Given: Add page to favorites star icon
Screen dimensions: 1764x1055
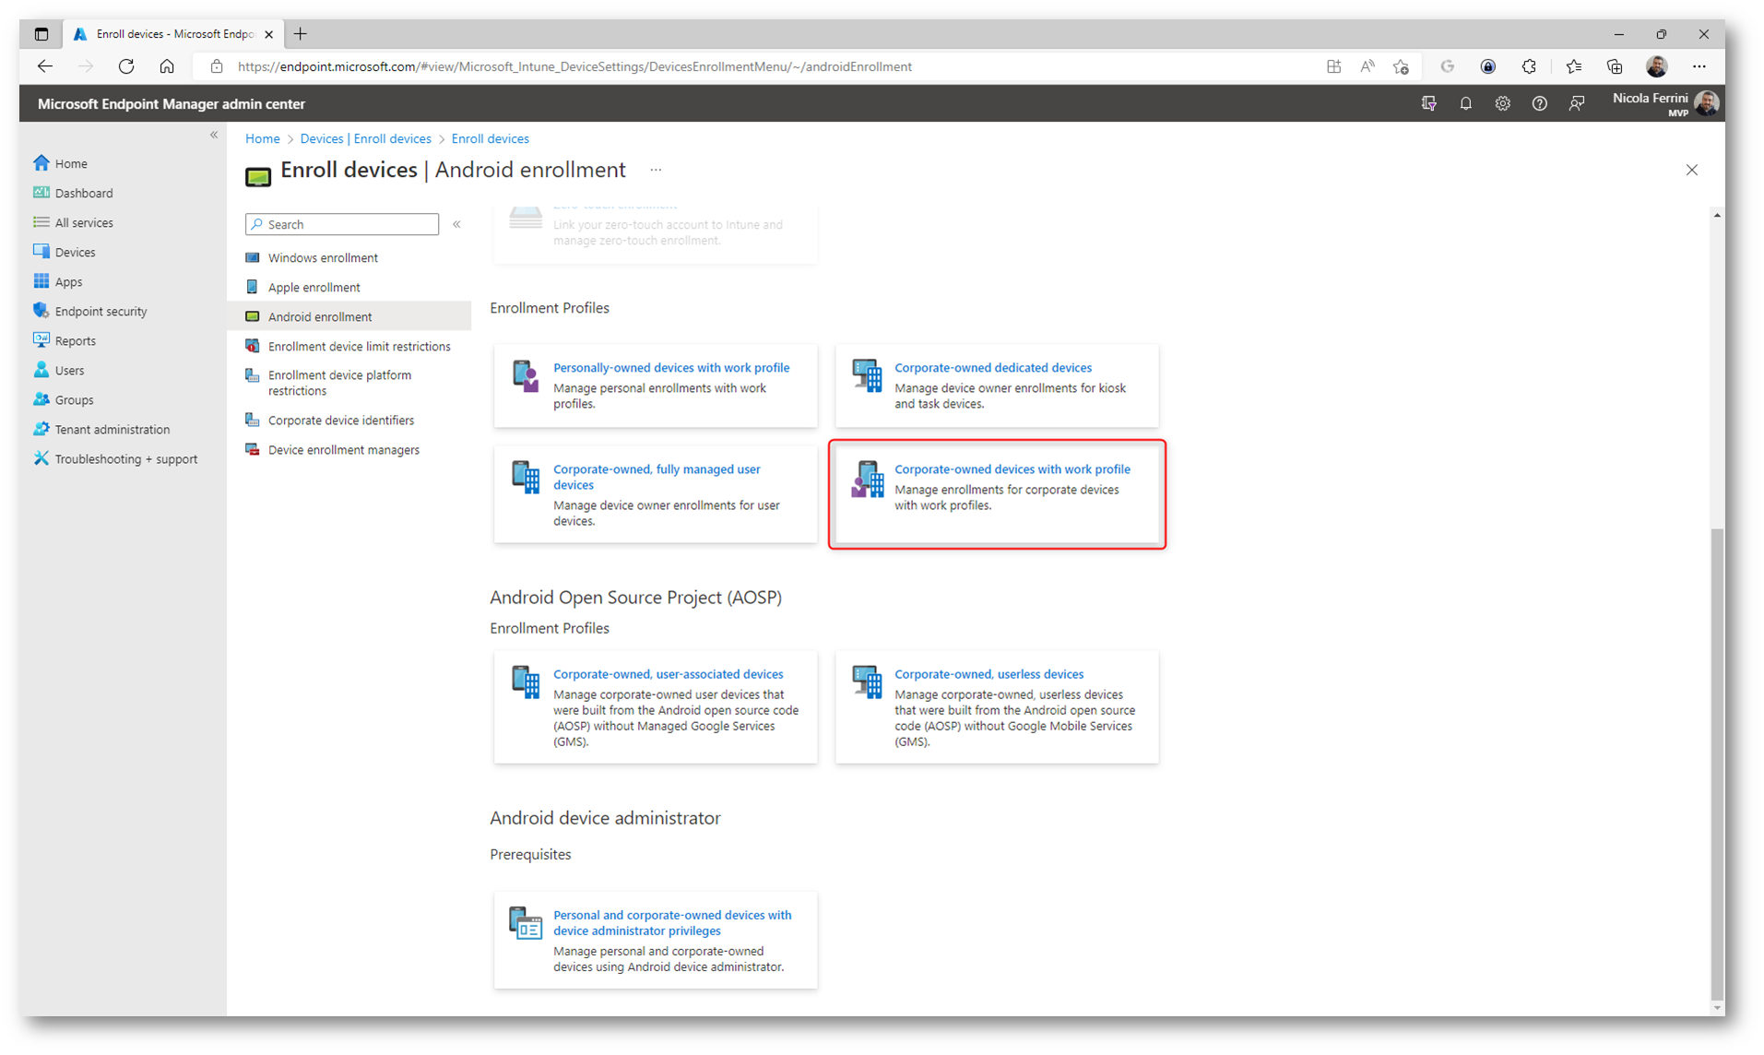Looking at the screenshot, I should tap(1401, 66).
